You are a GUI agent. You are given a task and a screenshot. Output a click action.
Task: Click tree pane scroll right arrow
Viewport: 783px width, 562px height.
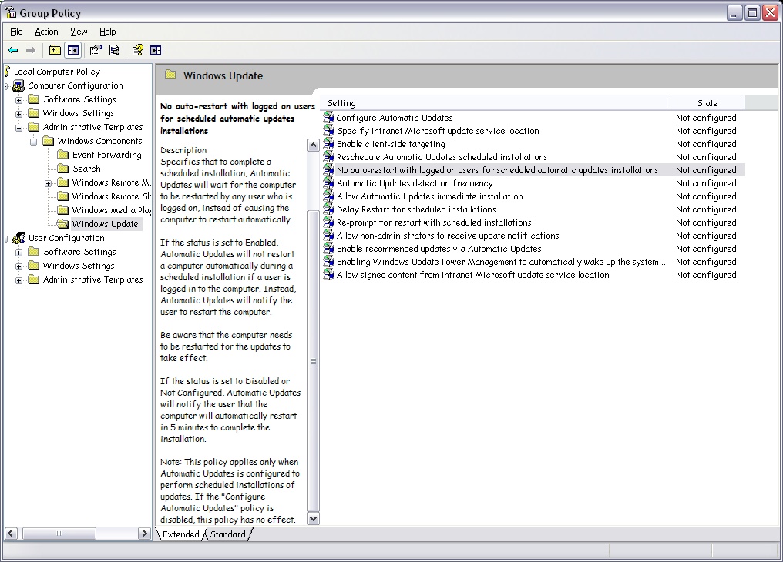(144, 533)
